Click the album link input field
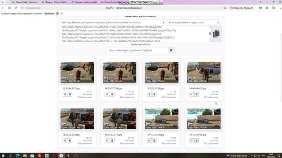 point(137,50)
